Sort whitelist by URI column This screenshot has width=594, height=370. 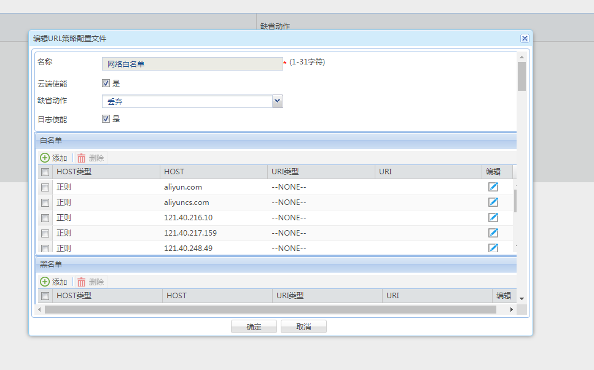click(x=428, y=172)
